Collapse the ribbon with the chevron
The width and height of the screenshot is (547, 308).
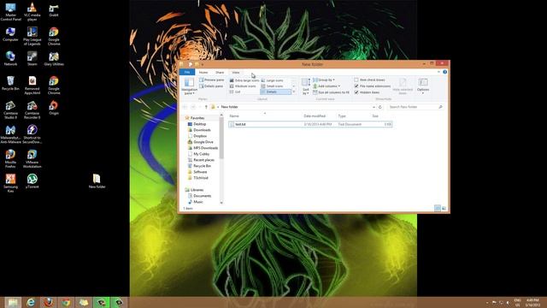click(x=438, y=72)
